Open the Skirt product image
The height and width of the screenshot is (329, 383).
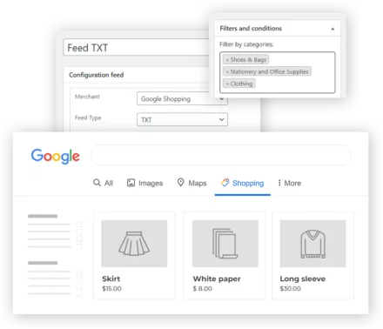click(134, 244)
